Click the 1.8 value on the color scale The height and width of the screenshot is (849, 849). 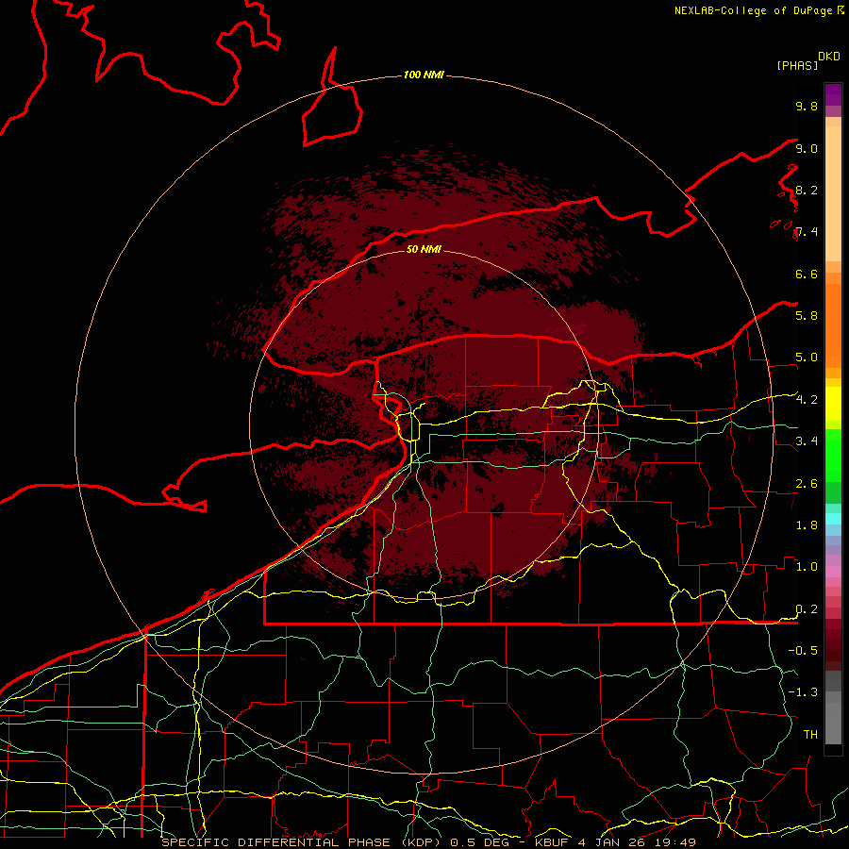[x=807, y=525]
